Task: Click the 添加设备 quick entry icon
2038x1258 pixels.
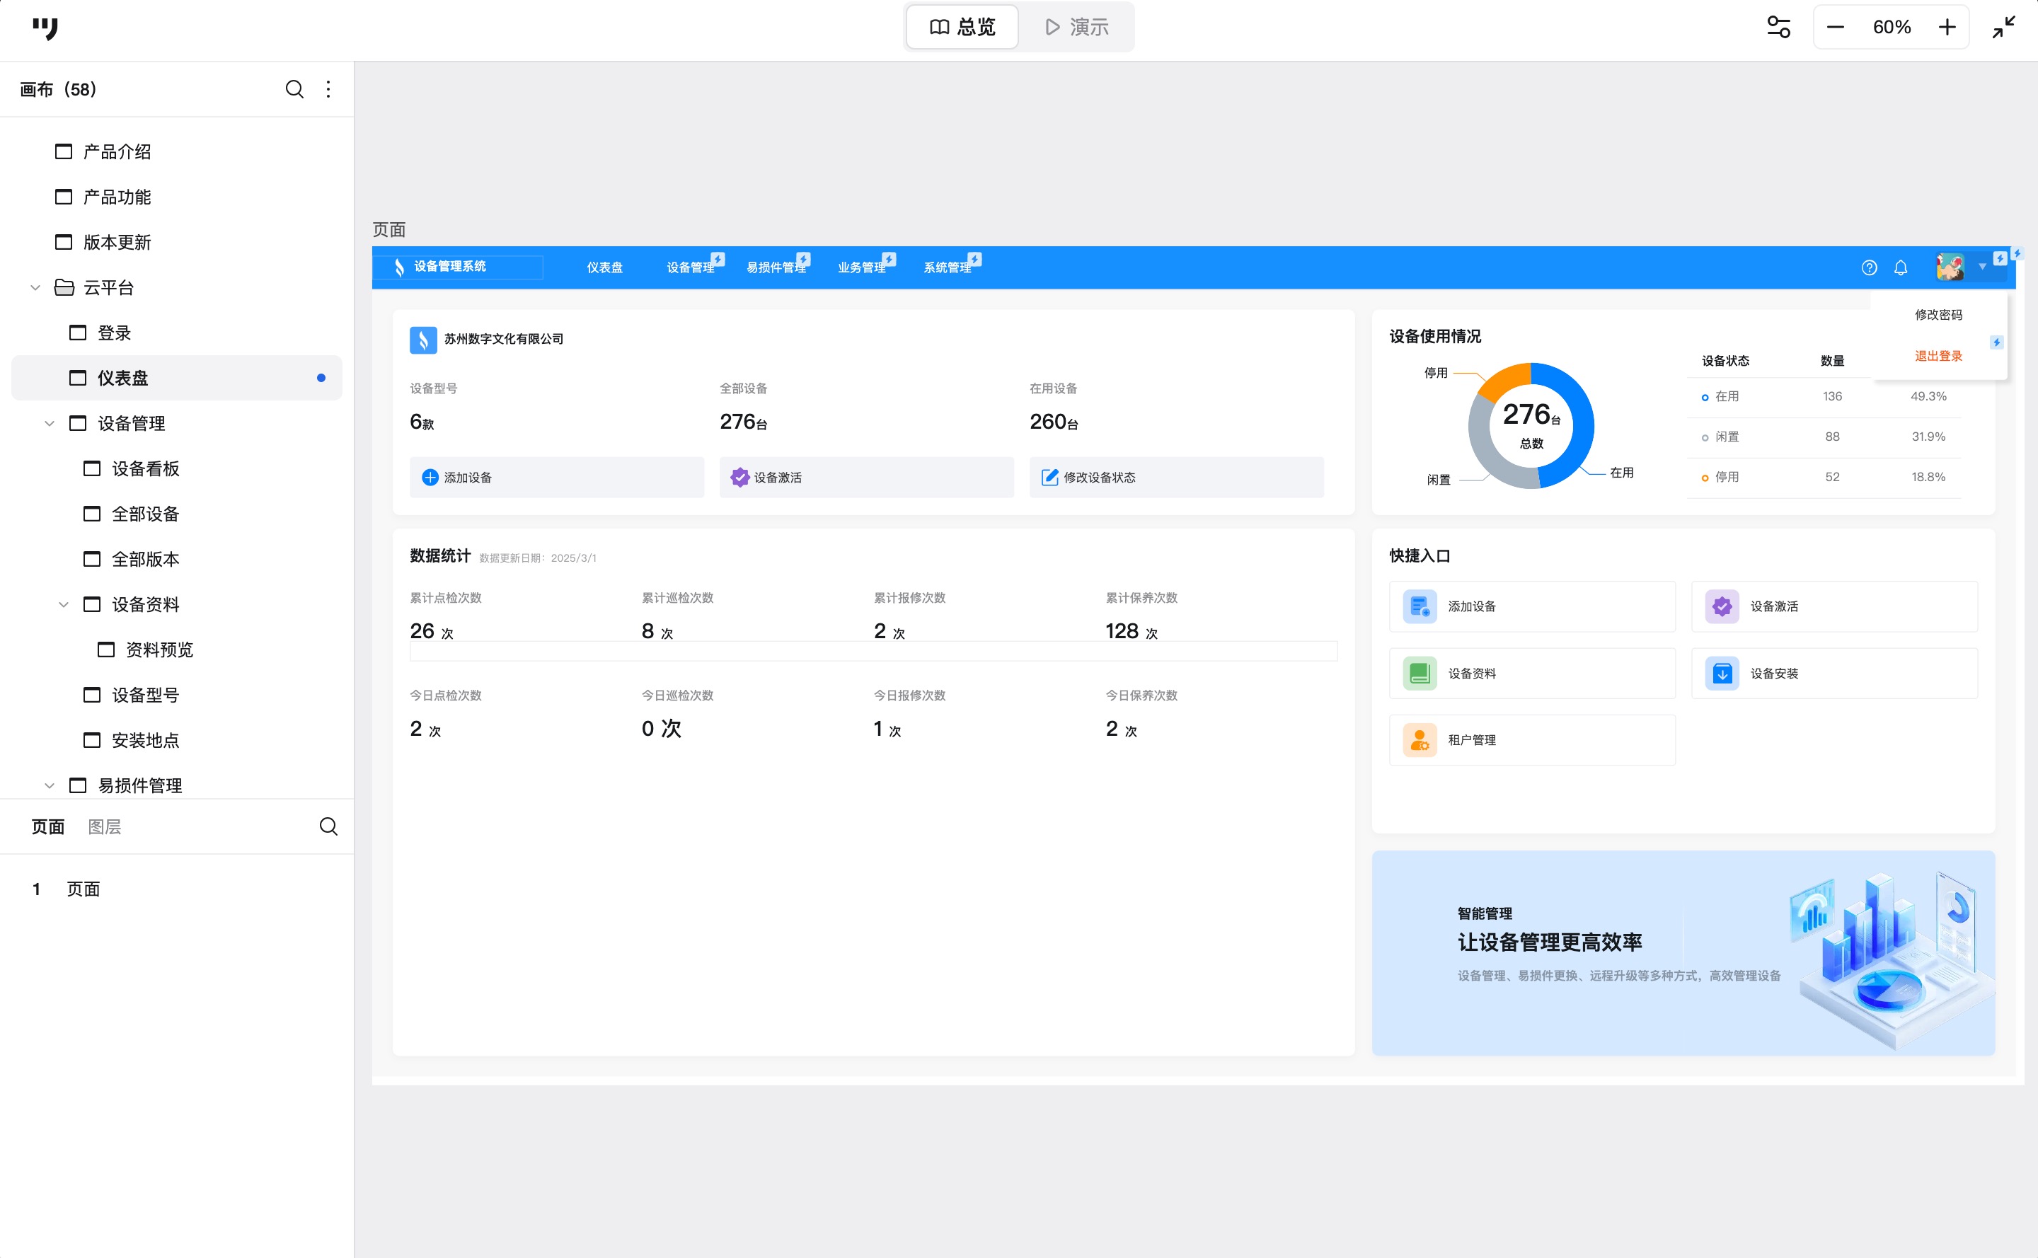Action: pyautogui.click(x=1420, y=606)
